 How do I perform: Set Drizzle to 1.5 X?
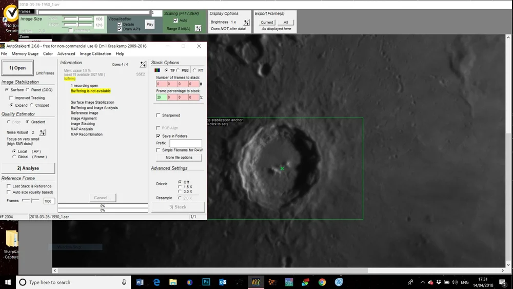180,186
